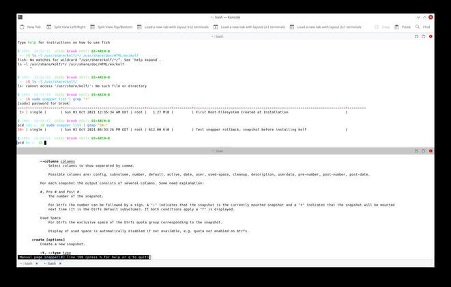Click the '#, Pre # and Post #' heading
The width and height of the screenshot is (451, 287).
tap(59, 192)
